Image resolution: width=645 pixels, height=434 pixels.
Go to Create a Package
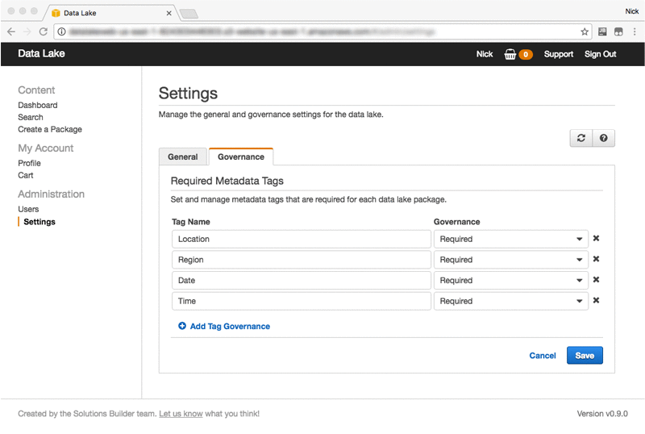coord(50,129)
